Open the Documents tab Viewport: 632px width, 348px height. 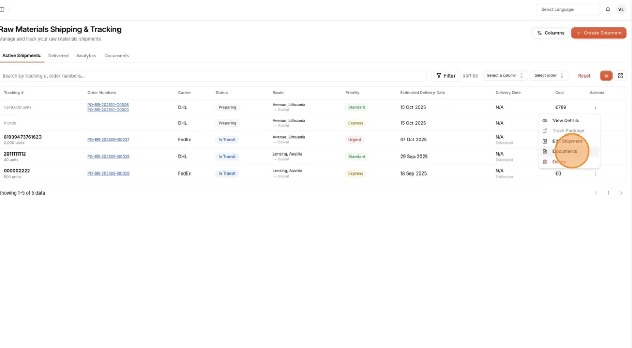(116, 55)
